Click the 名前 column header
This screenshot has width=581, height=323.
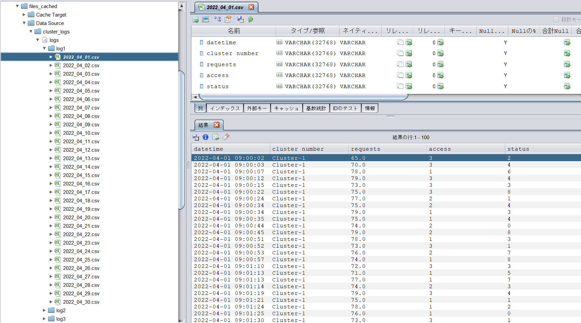coord(234,31)
